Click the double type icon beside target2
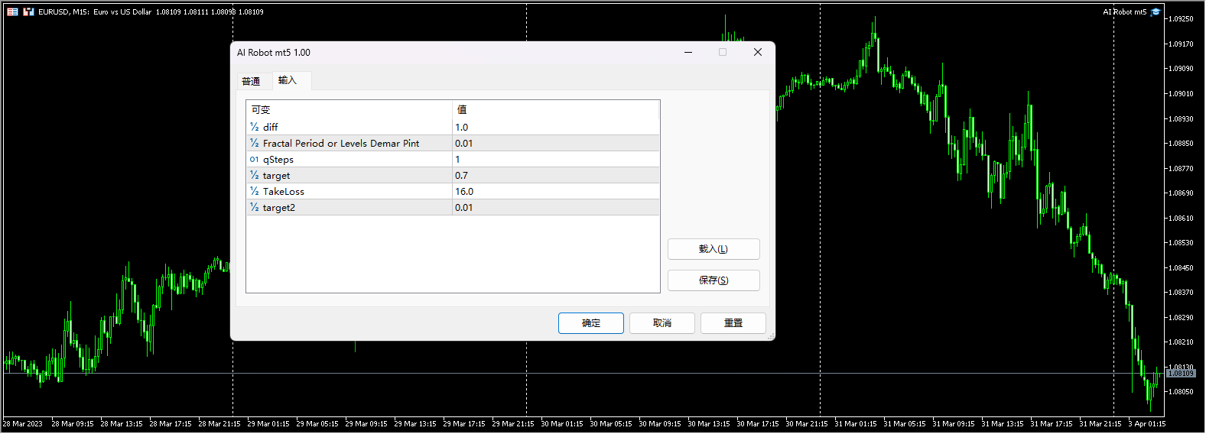The height and width of the screenshot is (434, 1206). (254, 207)
